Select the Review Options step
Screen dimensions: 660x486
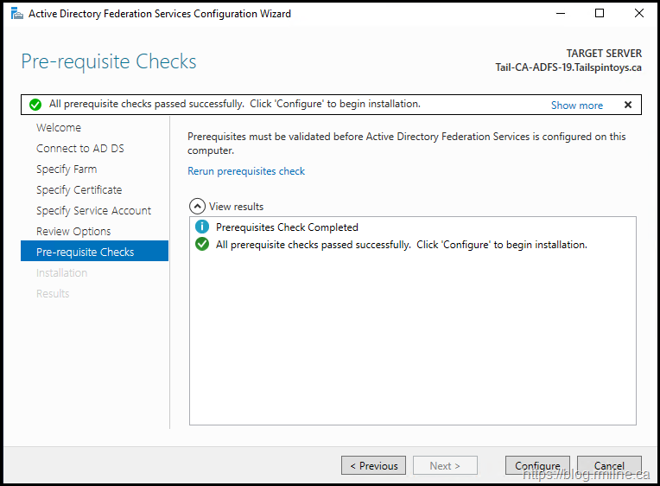pyautogui.click(x=73, y=231)
